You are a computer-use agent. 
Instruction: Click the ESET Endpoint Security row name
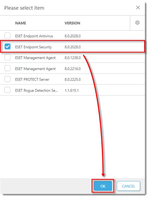33,47
